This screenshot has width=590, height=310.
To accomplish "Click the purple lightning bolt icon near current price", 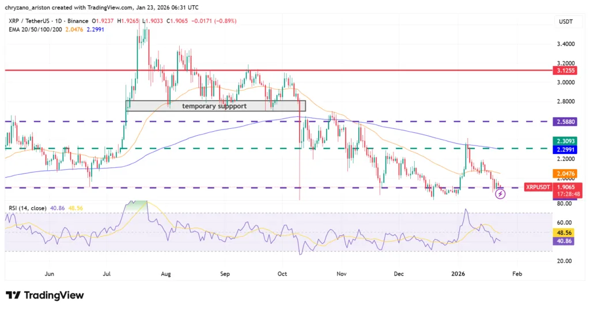I will coord(500,194).
